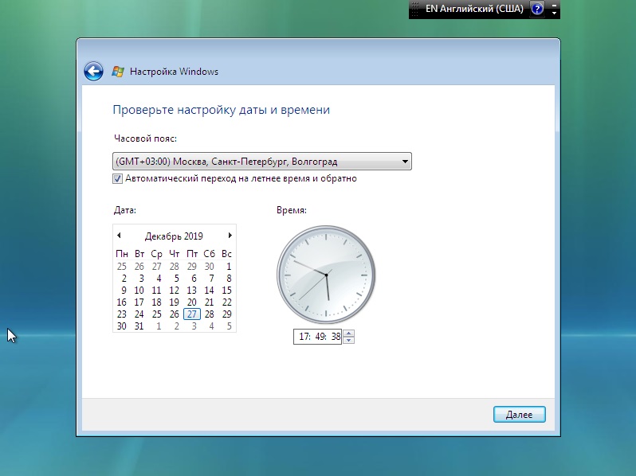
Task: Select date 15 in calendar
Action: pyautogui.click(x=226, y=290)
